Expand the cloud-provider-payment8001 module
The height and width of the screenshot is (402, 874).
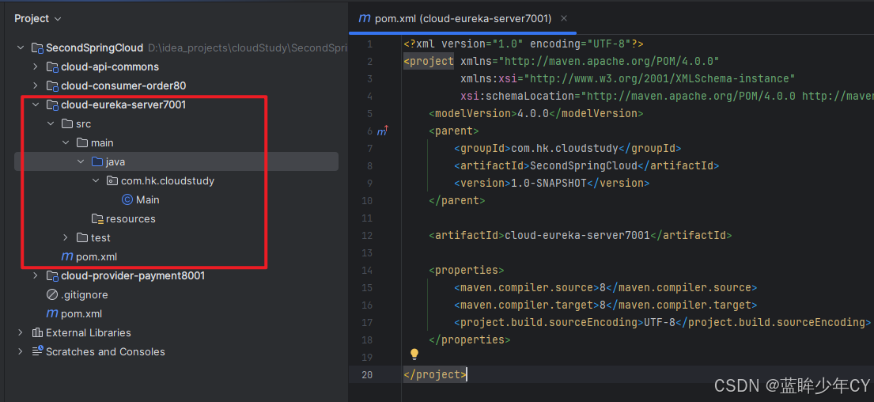pyautogui.click(x=36, y=275)
